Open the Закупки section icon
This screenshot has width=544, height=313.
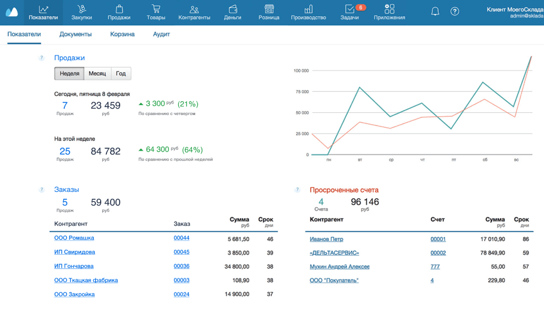pos(82,9)
